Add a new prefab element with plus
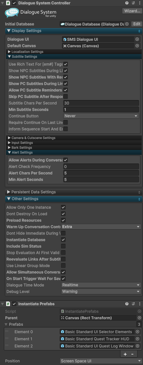Viewport: 143px width, 365px height. (x=125, y=354)
